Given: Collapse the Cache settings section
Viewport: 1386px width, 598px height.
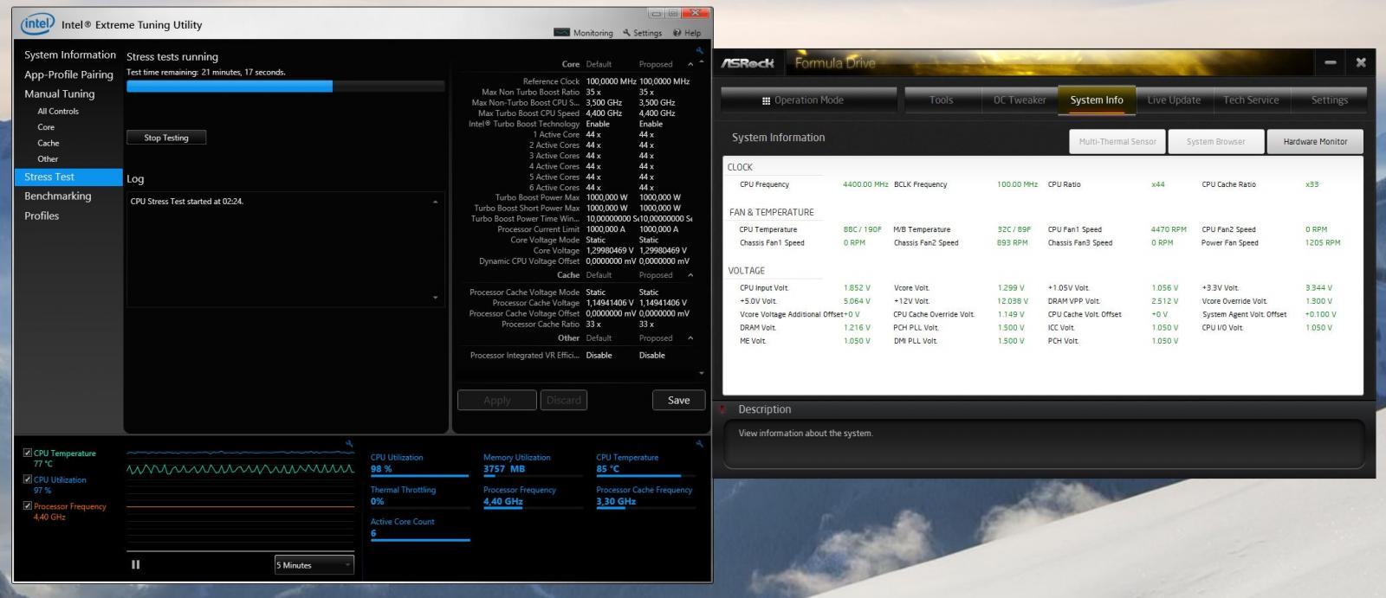Looking at the screenshot, I should [690, 275].
